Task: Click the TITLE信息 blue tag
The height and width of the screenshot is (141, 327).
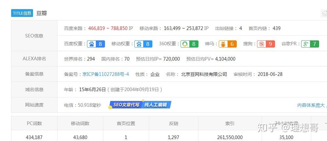Action: (22, 13)
